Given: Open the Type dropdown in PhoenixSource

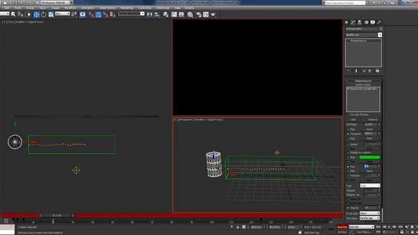Looking at the screenshot, I should [x=370, y=185].
